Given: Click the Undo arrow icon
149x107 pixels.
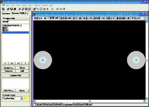Looking at the screenshot, I should pyautogui.click(x=57, y=9).
